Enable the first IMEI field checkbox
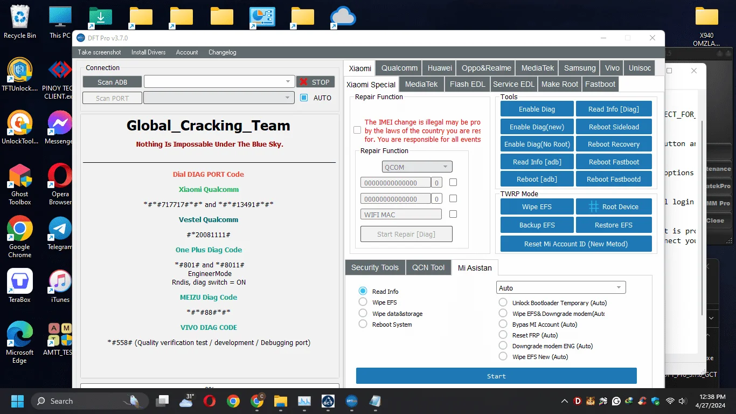Image resolution: width=736 pixels, height=414 pixels. point(453,182)
